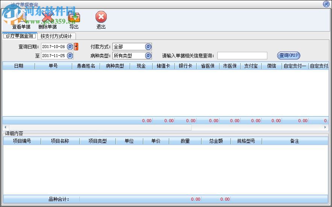Click the 单位 detail column header

pos(129,141)
